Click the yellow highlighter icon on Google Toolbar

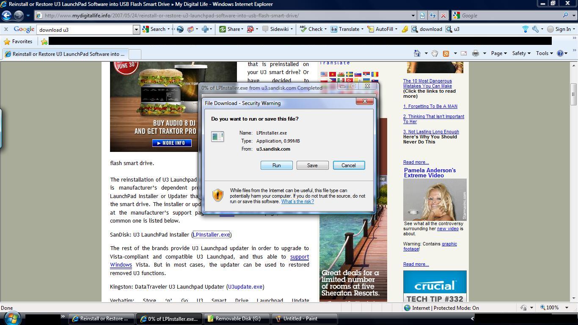405,29
